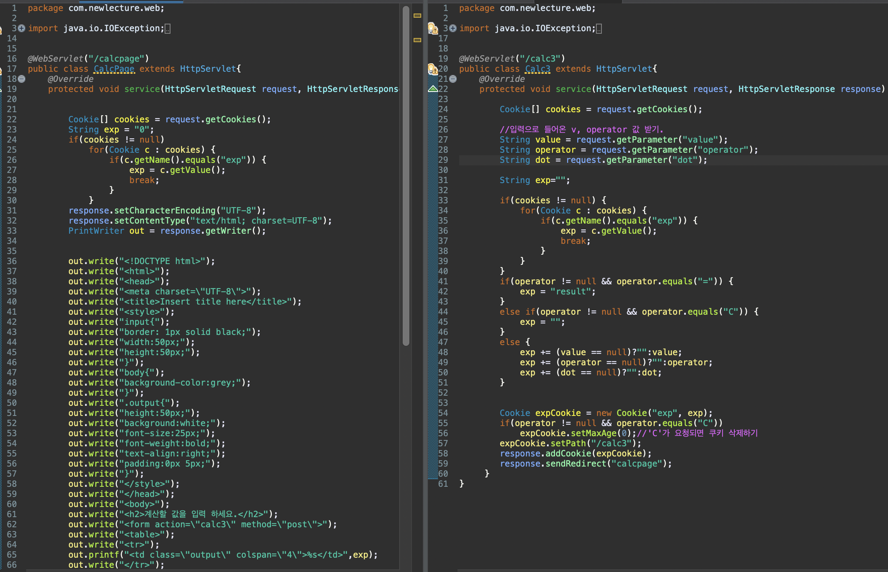Collapse service method at line 18 in CalcPage
This screenshot has width=888, height=572.
pyautogui.click(x=22, y=79)
